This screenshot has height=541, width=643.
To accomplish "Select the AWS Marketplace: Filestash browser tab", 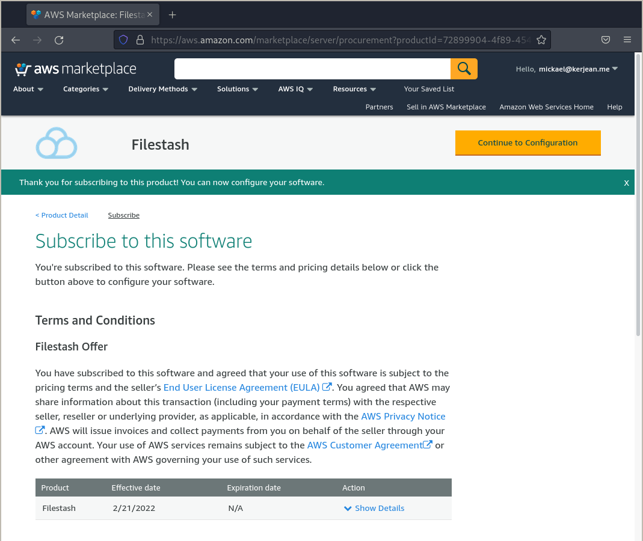I will tap(93, 15).
